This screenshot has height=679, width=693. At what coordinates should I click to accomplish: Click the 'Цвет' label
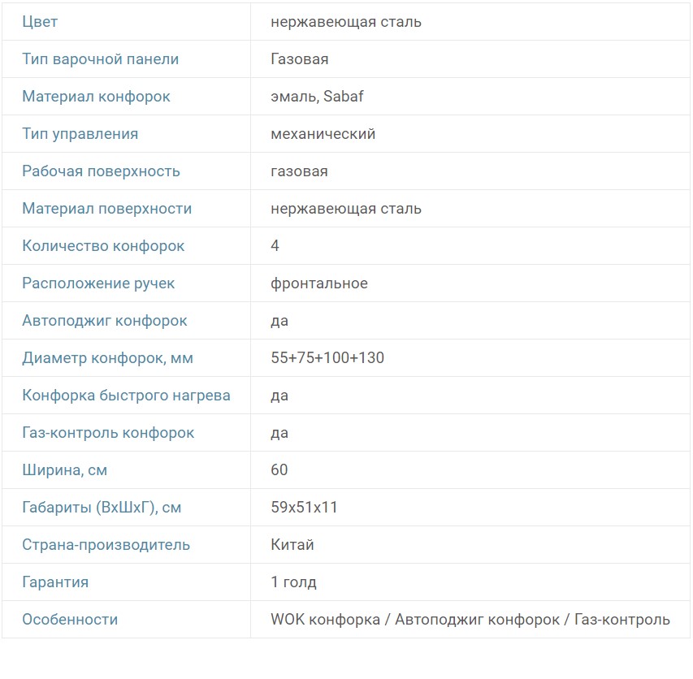tap(40, 22)
